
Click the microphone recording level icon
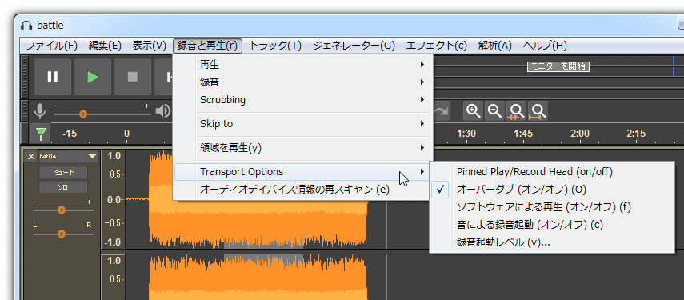[x=40, y=112]
